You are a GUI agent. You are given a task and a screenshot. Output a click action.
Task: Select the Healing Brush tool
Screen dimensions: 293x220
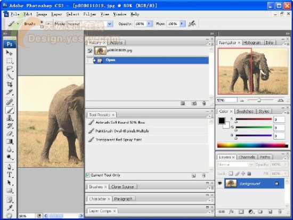coord(9,102)
